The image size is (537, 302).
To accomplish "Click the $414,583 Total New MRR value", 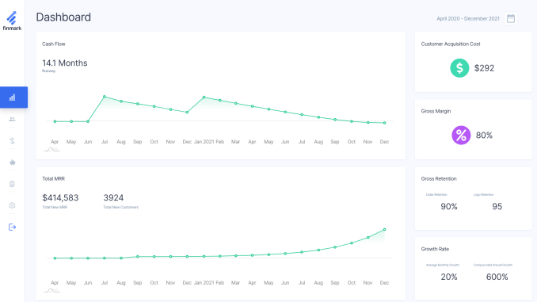I will click(x=60, y=198).
